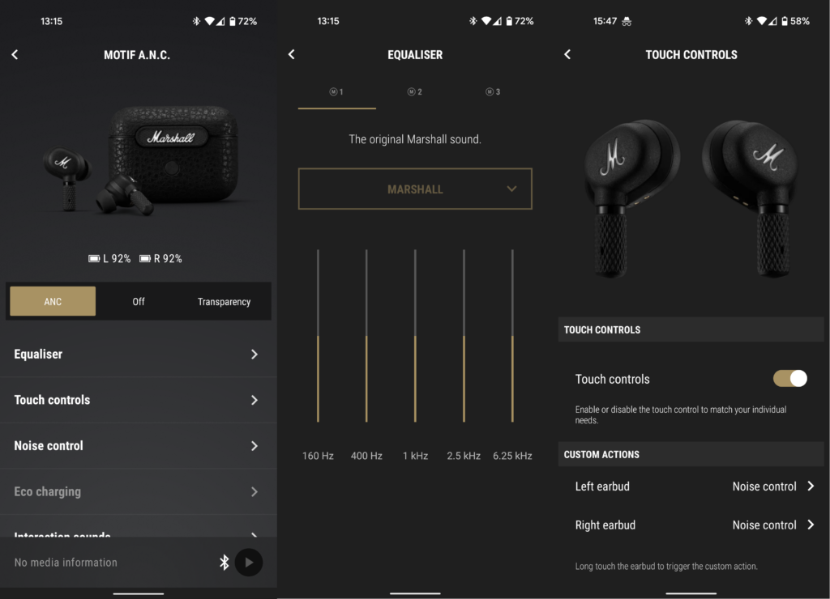Tap the 13:15 clock on EQUALISER screen
Screen dimensions: 830x599
(328, 21)
